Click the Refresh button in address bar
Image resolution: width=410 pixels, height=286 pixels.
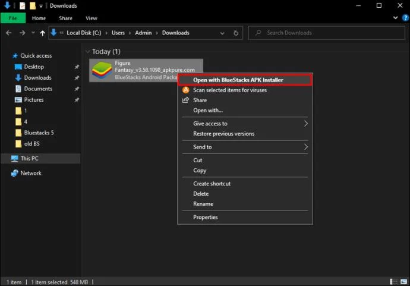236,33
